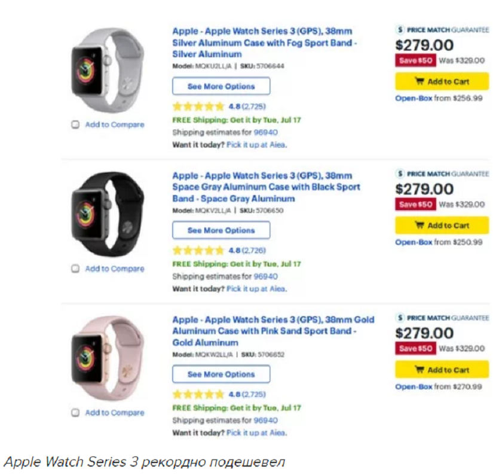Add the Gold Aluminum watch to cart

pyautogui.click(x=442, y=370)
